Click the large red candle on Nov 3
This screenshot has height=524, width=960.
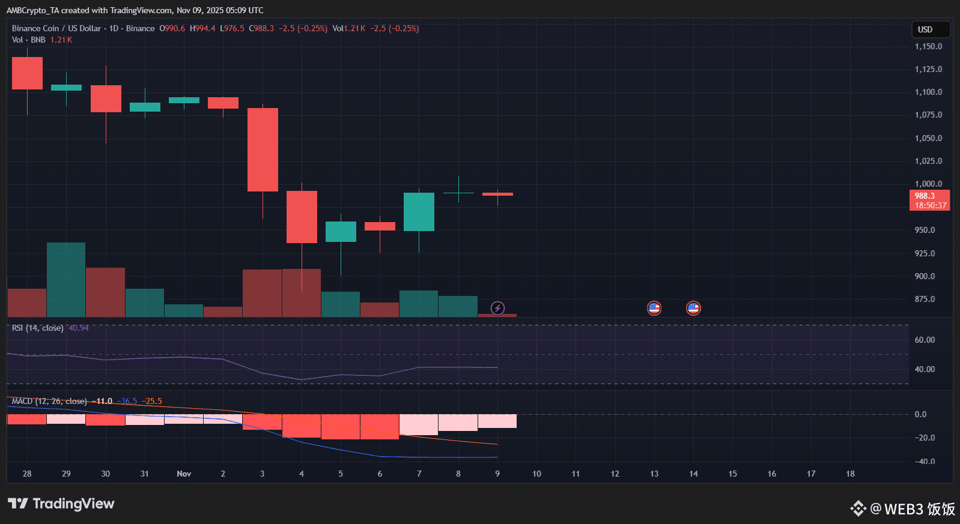click(263, 149)
